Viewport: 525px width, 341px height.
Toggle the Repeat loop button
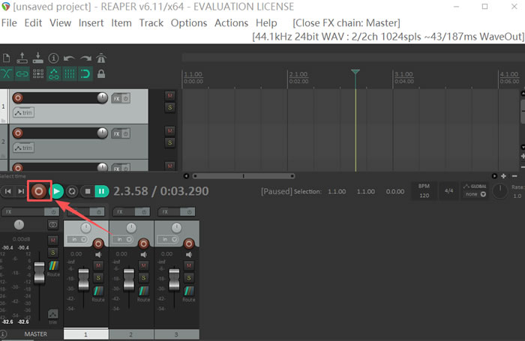(72, 191)
